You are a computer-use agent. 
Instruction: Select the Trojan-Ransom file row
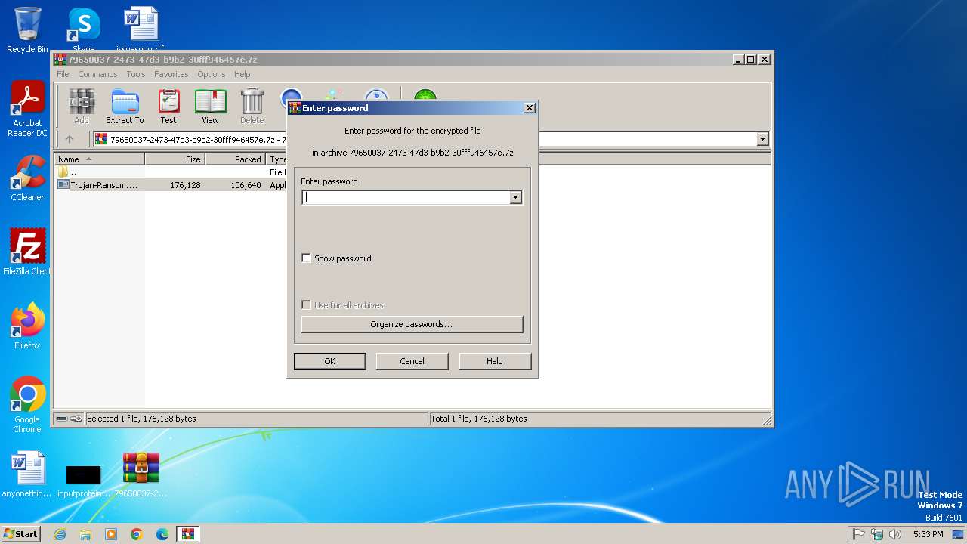170,185
